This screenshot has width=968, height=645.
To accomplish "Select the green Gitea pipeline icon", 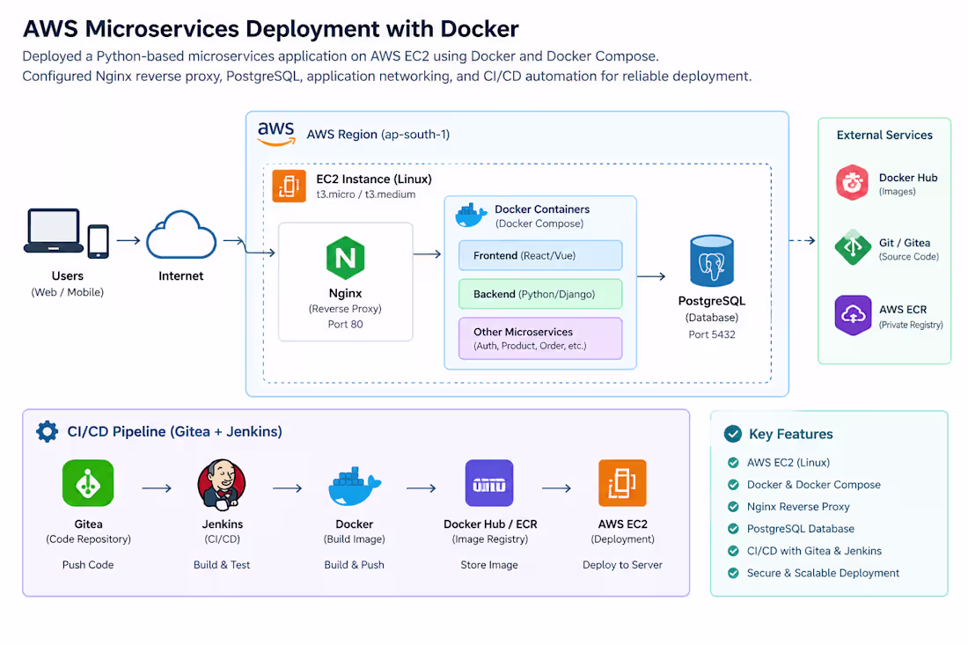I will pos(88,483).
